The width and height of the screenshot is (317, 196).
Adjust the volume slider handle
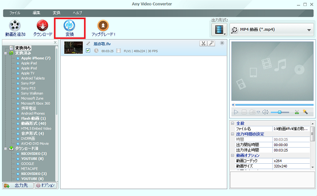click(279, 112)
